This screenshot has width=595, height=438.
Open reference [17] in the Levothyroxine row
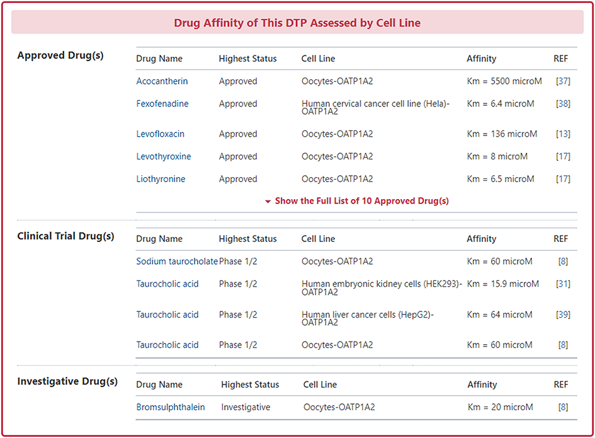563,157
